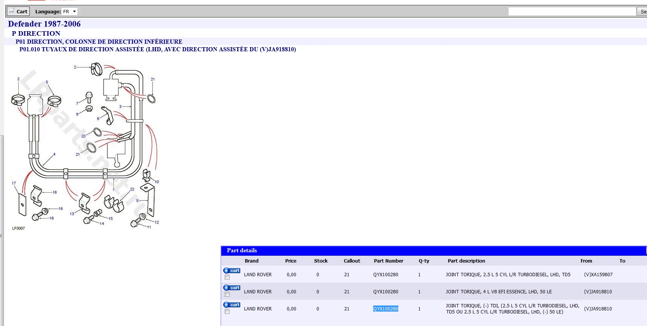Click the search input field at top right
Viewport: 647px width, 326px height.
[x=572, y=11]
